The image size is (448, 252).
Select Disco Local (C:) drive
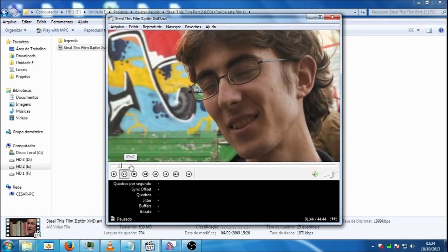pyautogui.click(x=26, y=153)
